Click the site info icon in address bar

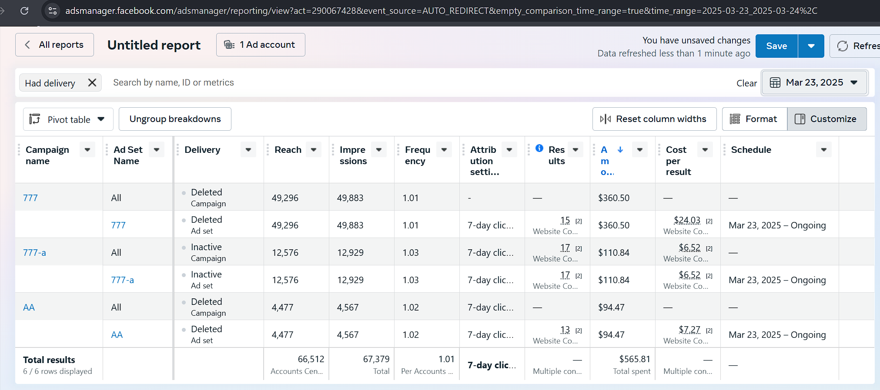coord(53,10)
